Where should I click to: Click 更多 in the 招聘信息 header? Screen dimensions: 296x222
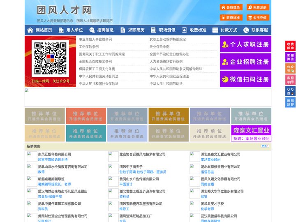(x=265, y=146)
